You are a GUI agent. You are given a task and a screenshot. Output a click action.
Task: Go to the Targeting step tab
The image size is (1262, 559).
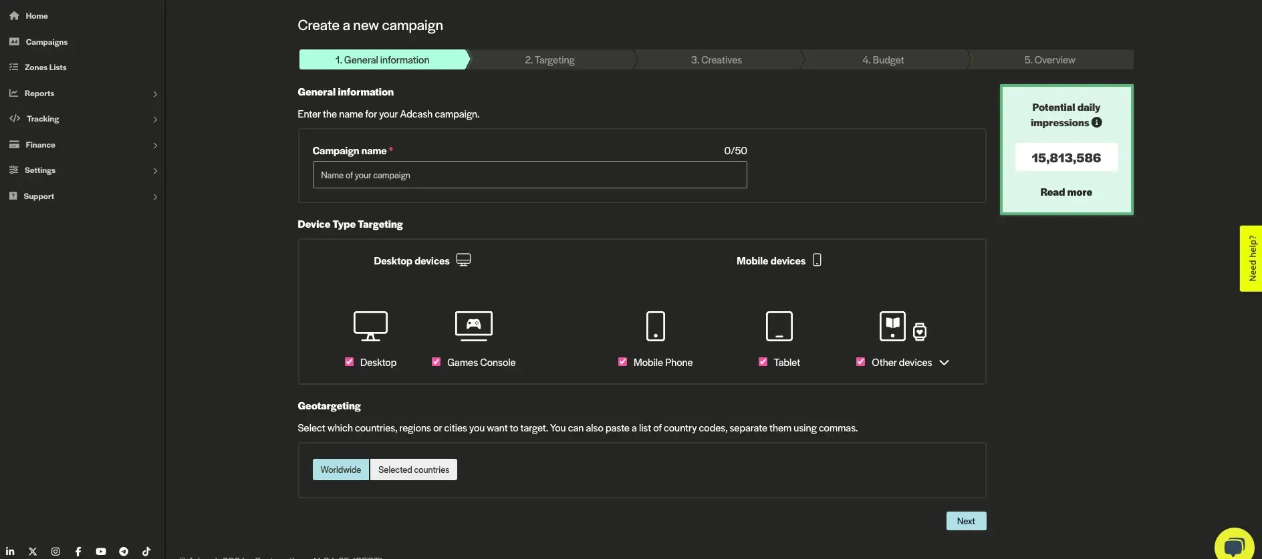pyautogui.click(x=549, y=60)
